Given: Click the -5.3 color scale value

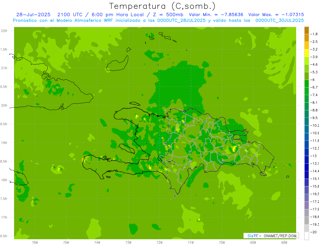Looking at the screenshot, I should pyautogui.click(x=314, y=72).
